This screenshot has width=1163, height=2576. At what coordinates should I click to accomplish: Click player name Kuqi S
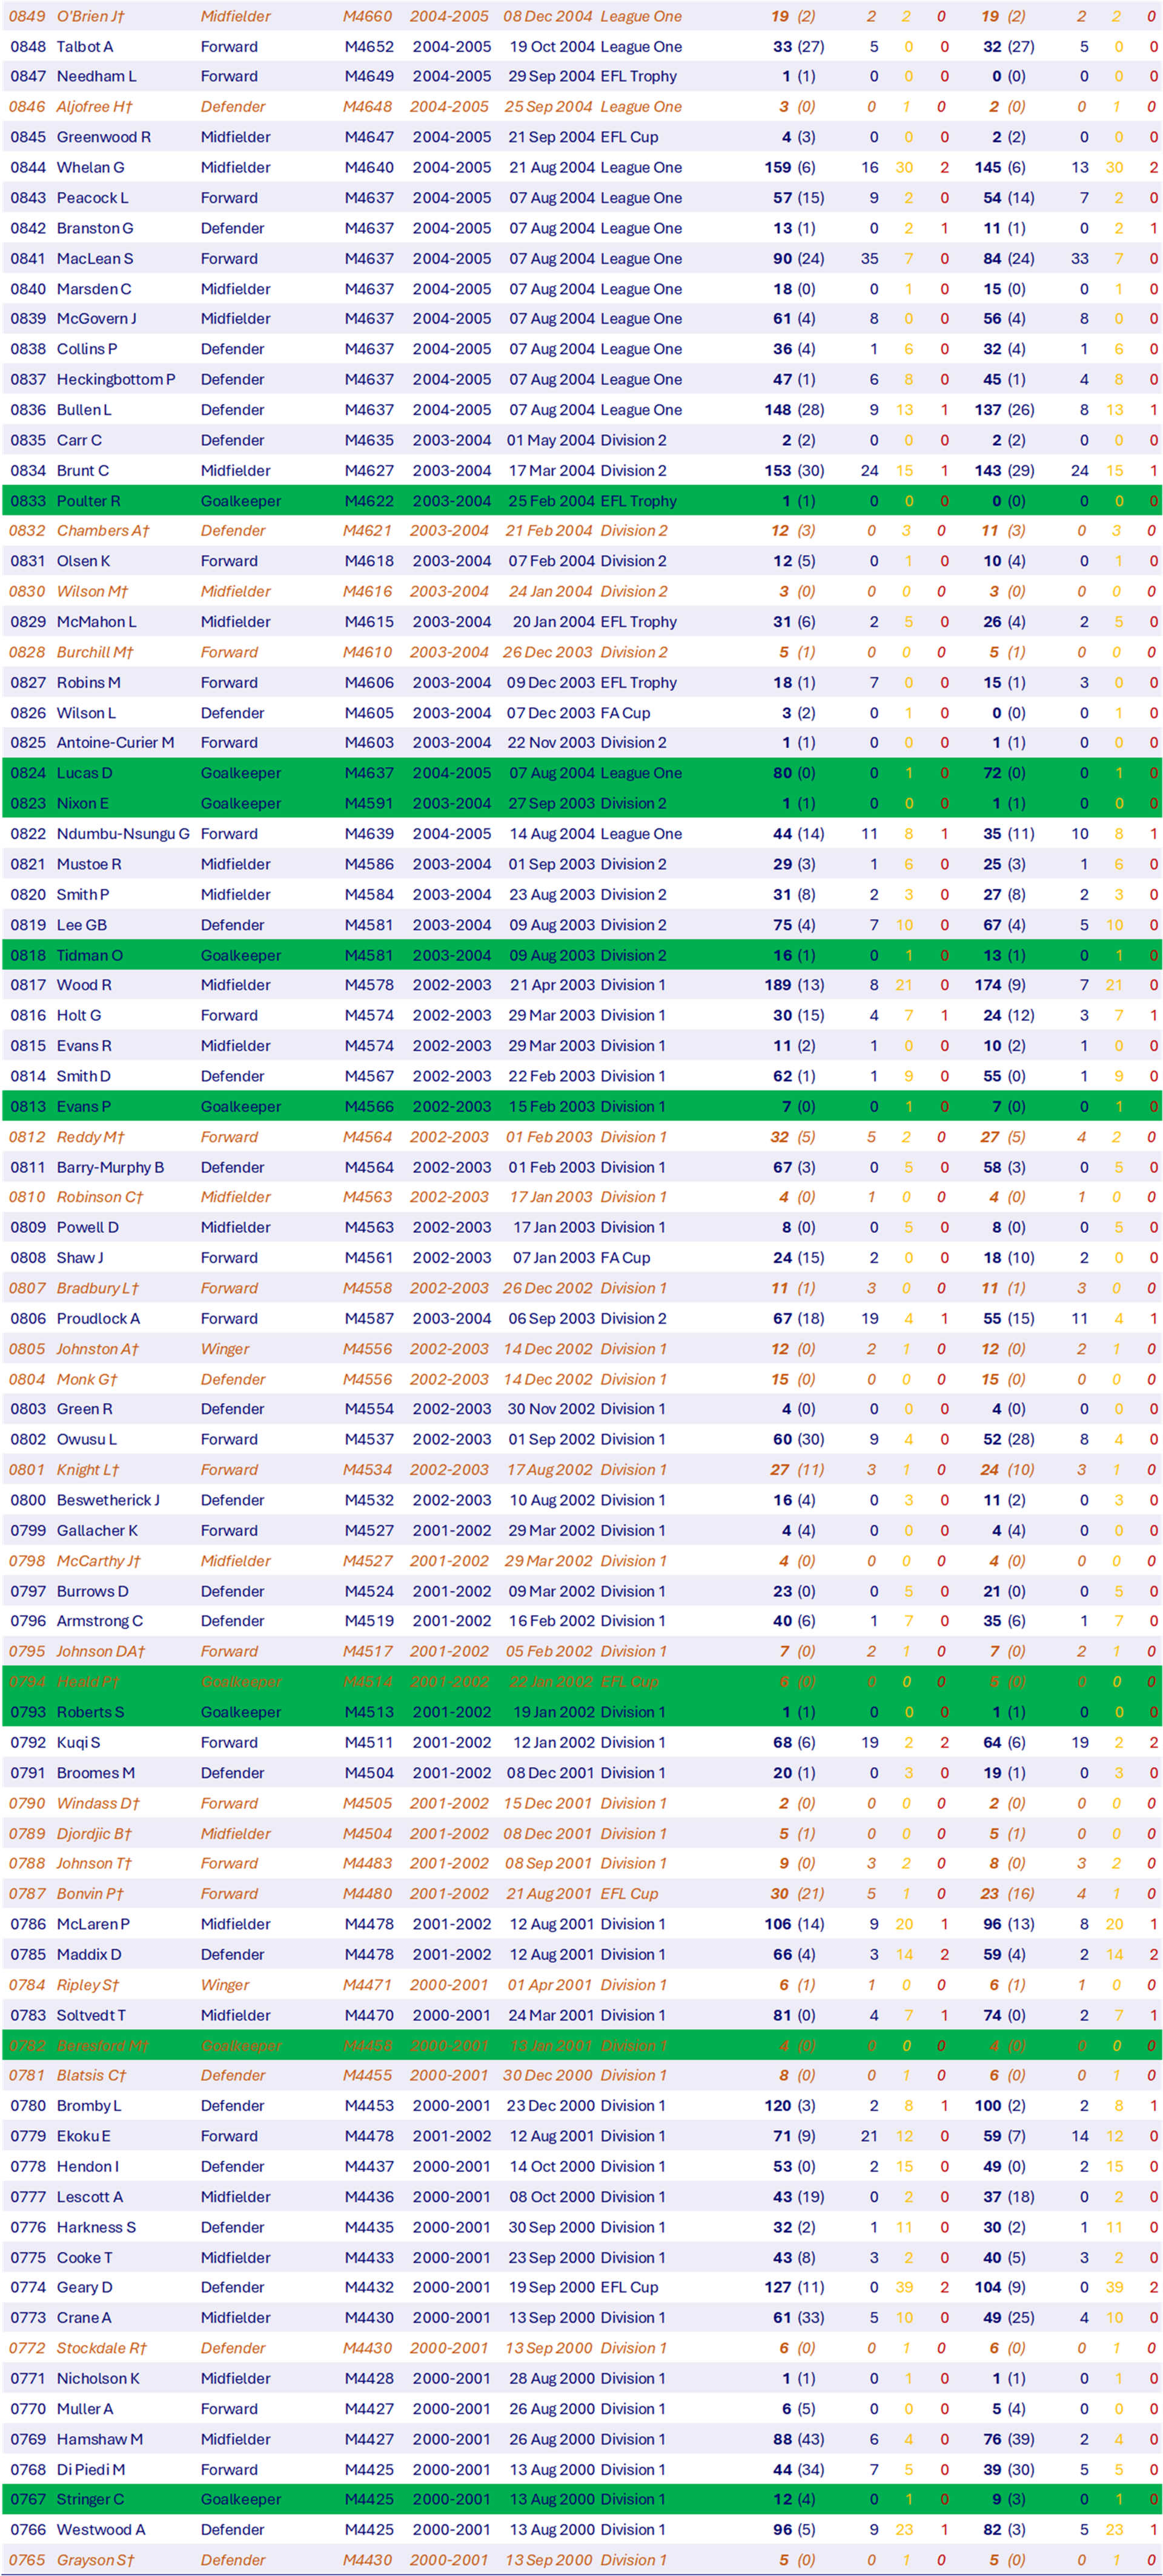point(78,1742)
